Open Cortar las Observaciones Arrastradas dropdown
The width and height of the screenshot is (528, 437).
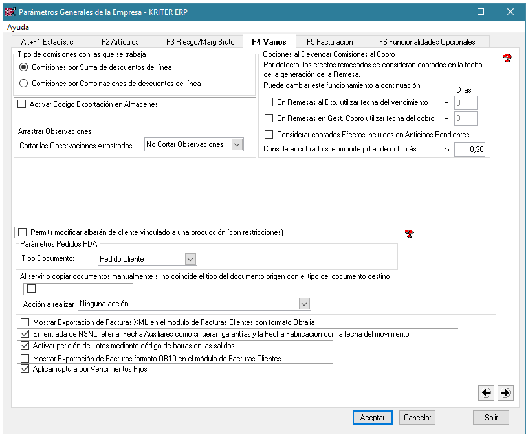237,145
